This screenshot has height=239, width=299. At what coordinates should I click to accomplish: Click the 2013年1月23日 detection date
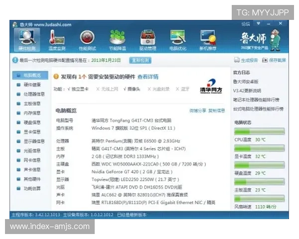click(x=106, y=60)
